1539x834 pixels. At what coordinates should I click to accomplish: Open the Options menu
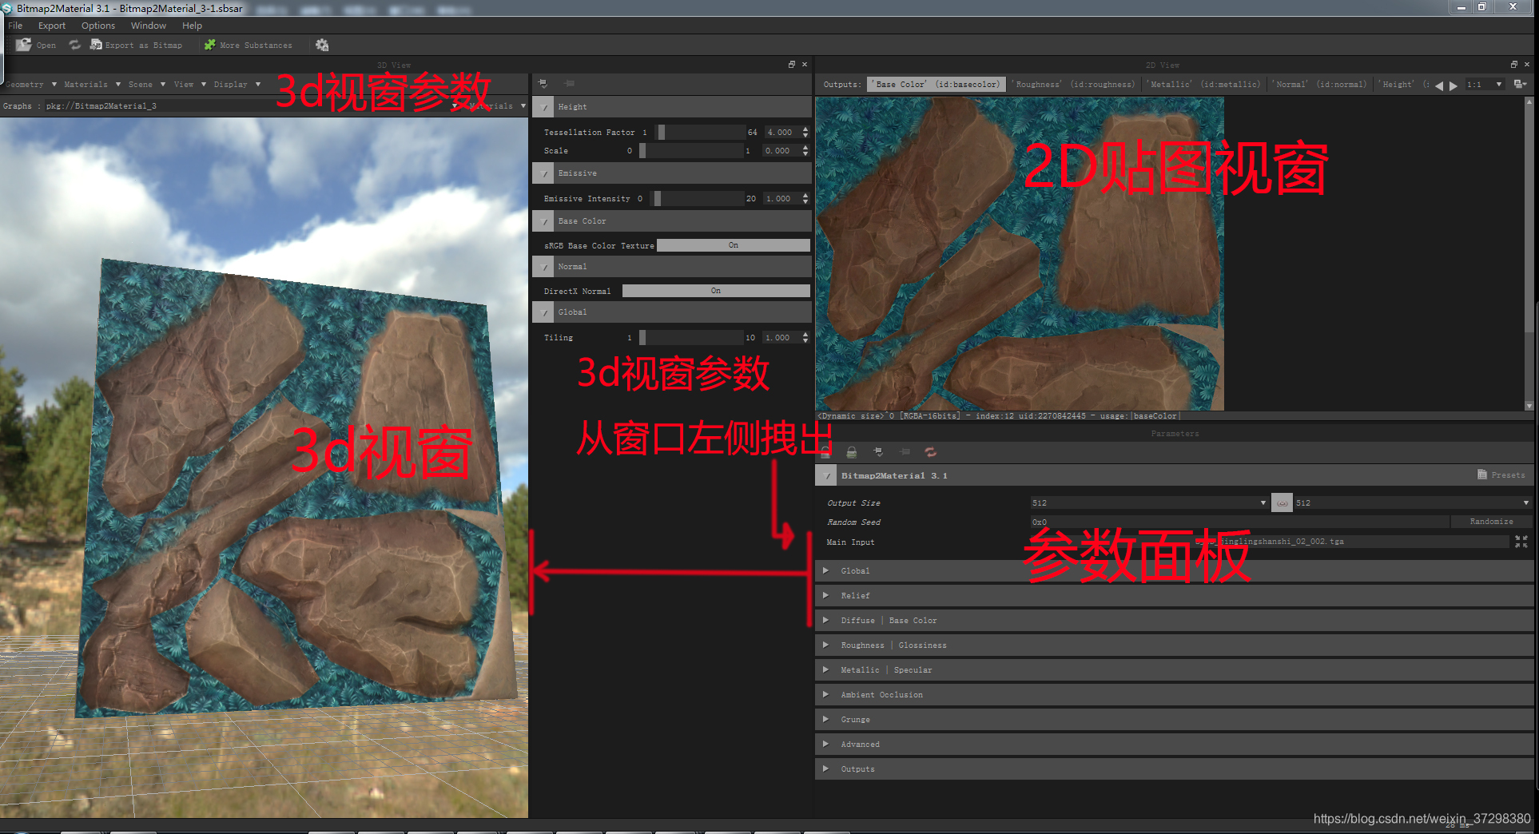98,26
